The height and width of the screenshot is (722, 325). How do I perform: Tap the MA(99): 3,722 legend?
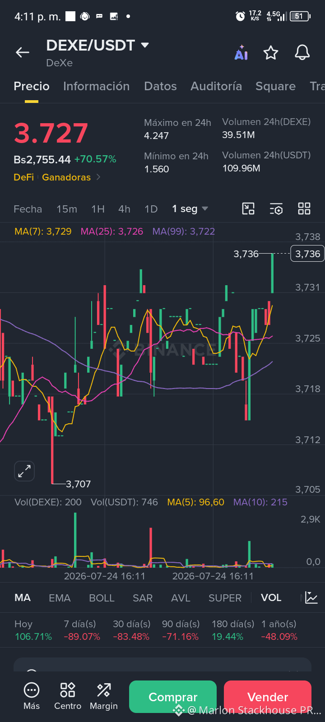(184, 231)
